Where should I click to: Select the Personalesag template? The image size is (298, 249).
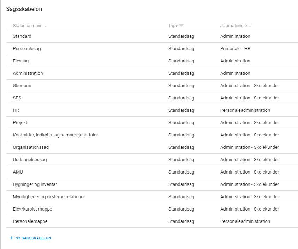tap(152, 49)
